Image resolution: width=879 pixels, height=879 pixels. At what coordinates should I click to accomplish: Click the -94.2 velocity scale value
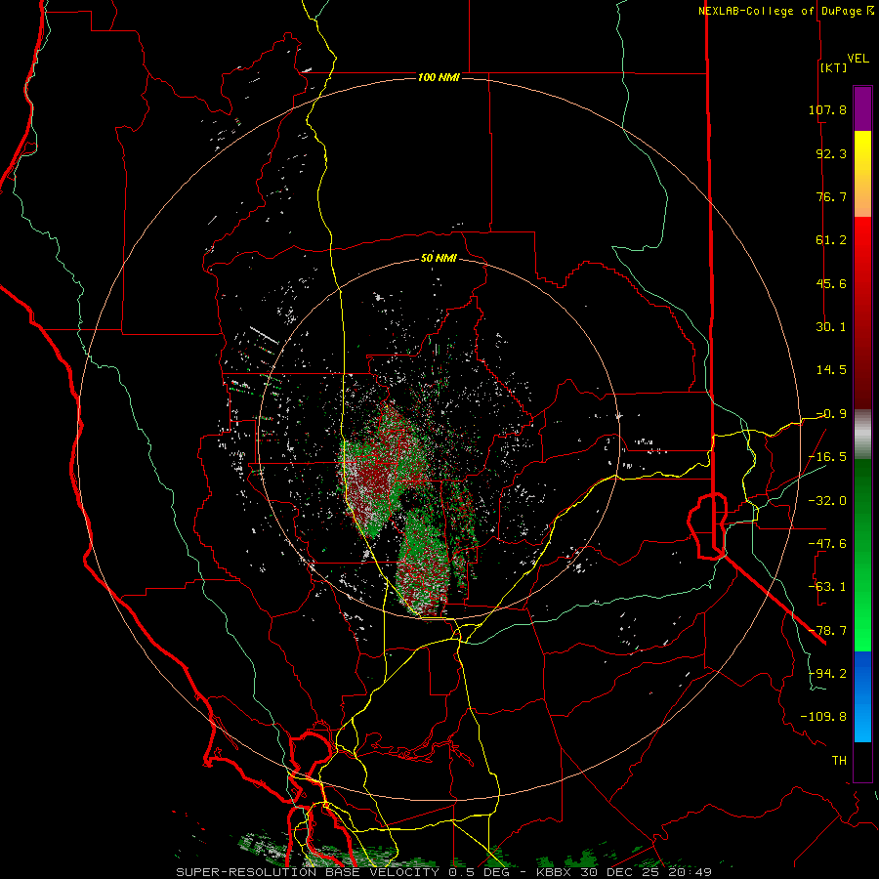click(827, 674)
